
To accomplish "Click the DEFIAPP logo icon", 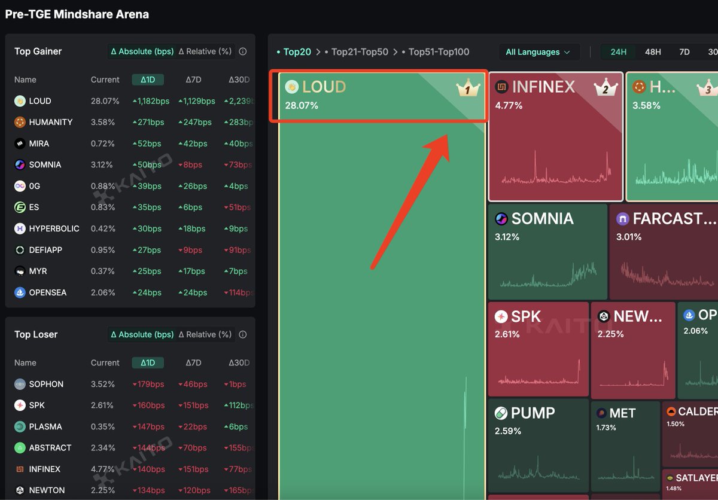I will [x=20, y=250].
